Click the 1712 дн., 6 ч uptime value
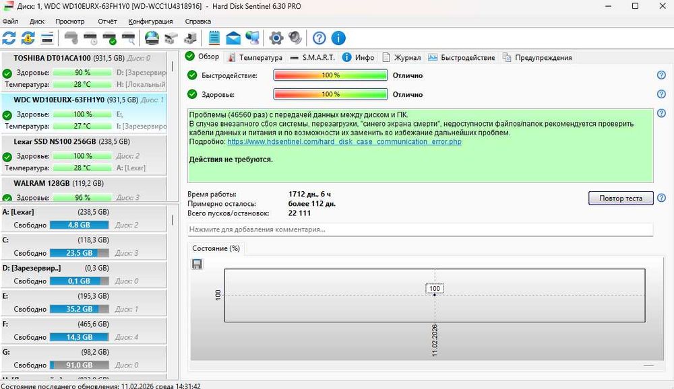This screenshot has height=389, width=674. tap(309, 194)
